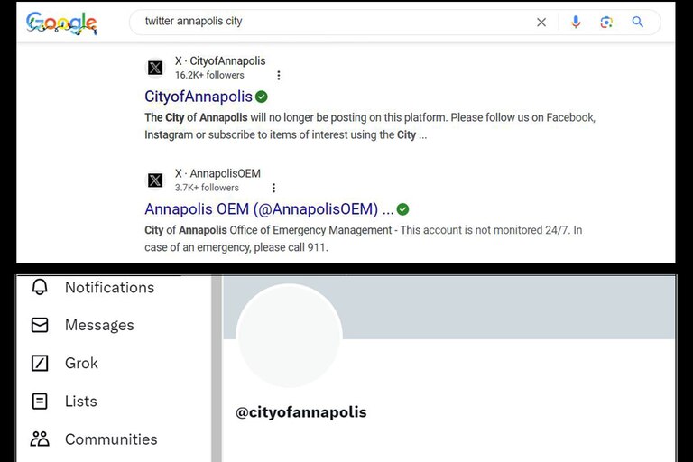Click the gray profile banner area

coord(508,308)
